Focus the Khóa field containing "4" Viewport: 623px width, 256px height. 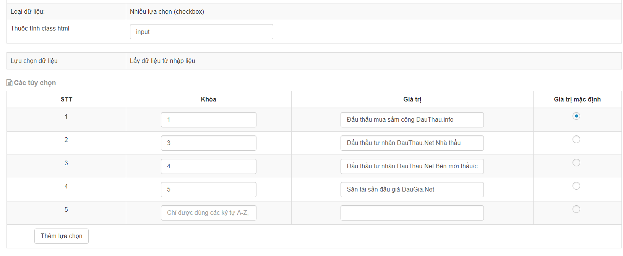[208, 166]
